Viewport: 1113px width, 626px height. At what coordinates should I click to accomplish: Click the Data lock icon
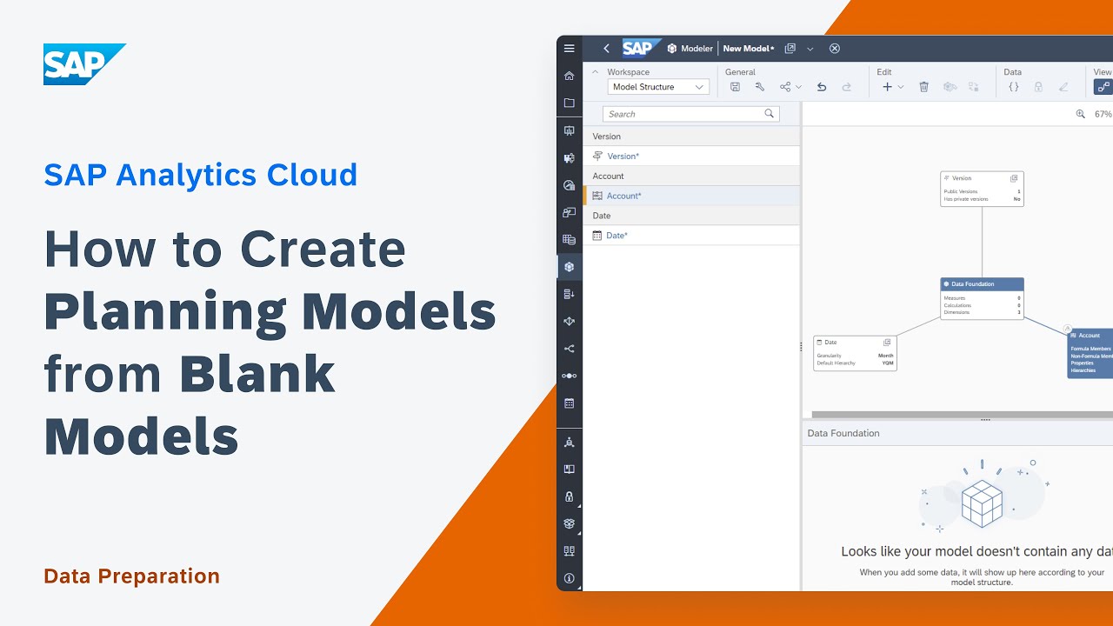1038,87
